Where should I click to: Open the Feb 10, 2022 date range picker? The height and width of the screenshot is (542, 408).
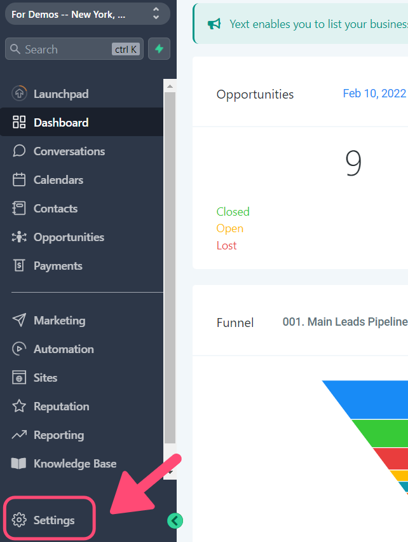click(x=375, y=94)
